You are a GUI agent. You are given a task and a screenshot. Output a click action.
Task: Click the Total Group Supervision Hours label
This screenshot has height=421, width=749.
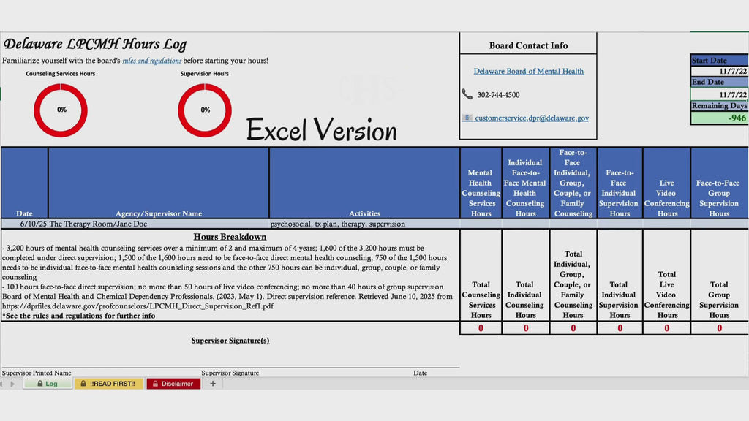coord(719,300)
